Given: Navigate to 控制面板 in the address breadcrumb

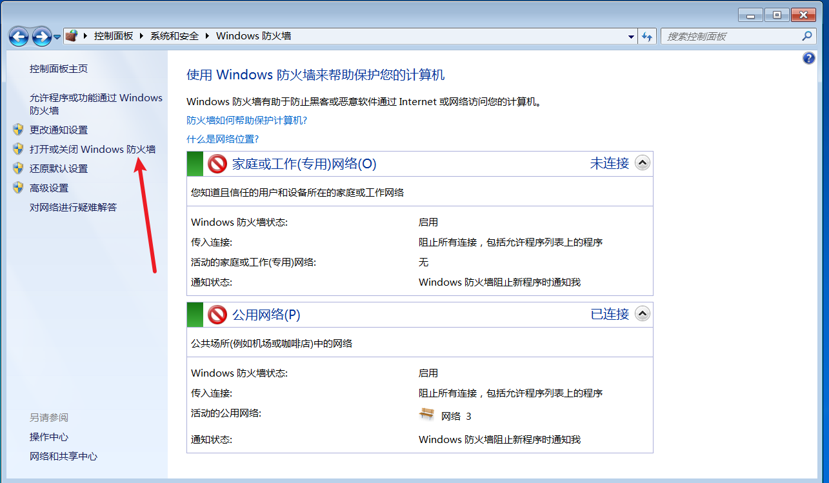Looking at the screenshot, I should [114, 36].
